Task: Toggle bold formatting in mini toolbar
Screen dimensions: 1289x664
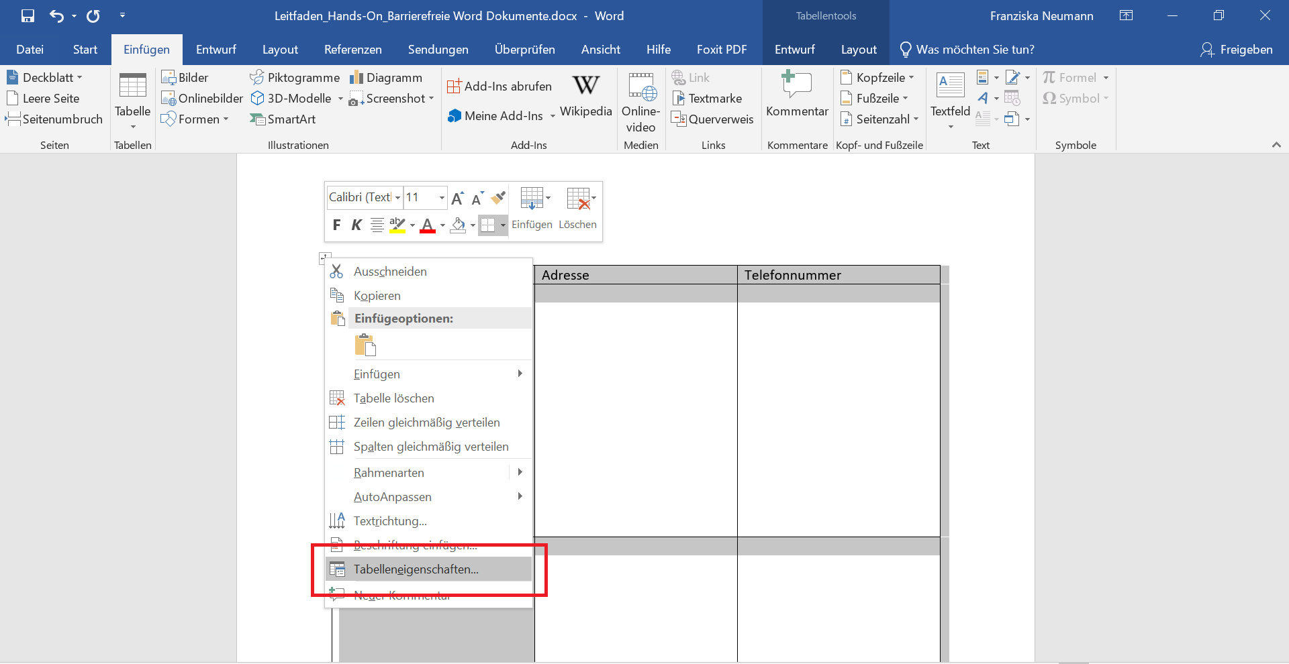Action: 336,225
